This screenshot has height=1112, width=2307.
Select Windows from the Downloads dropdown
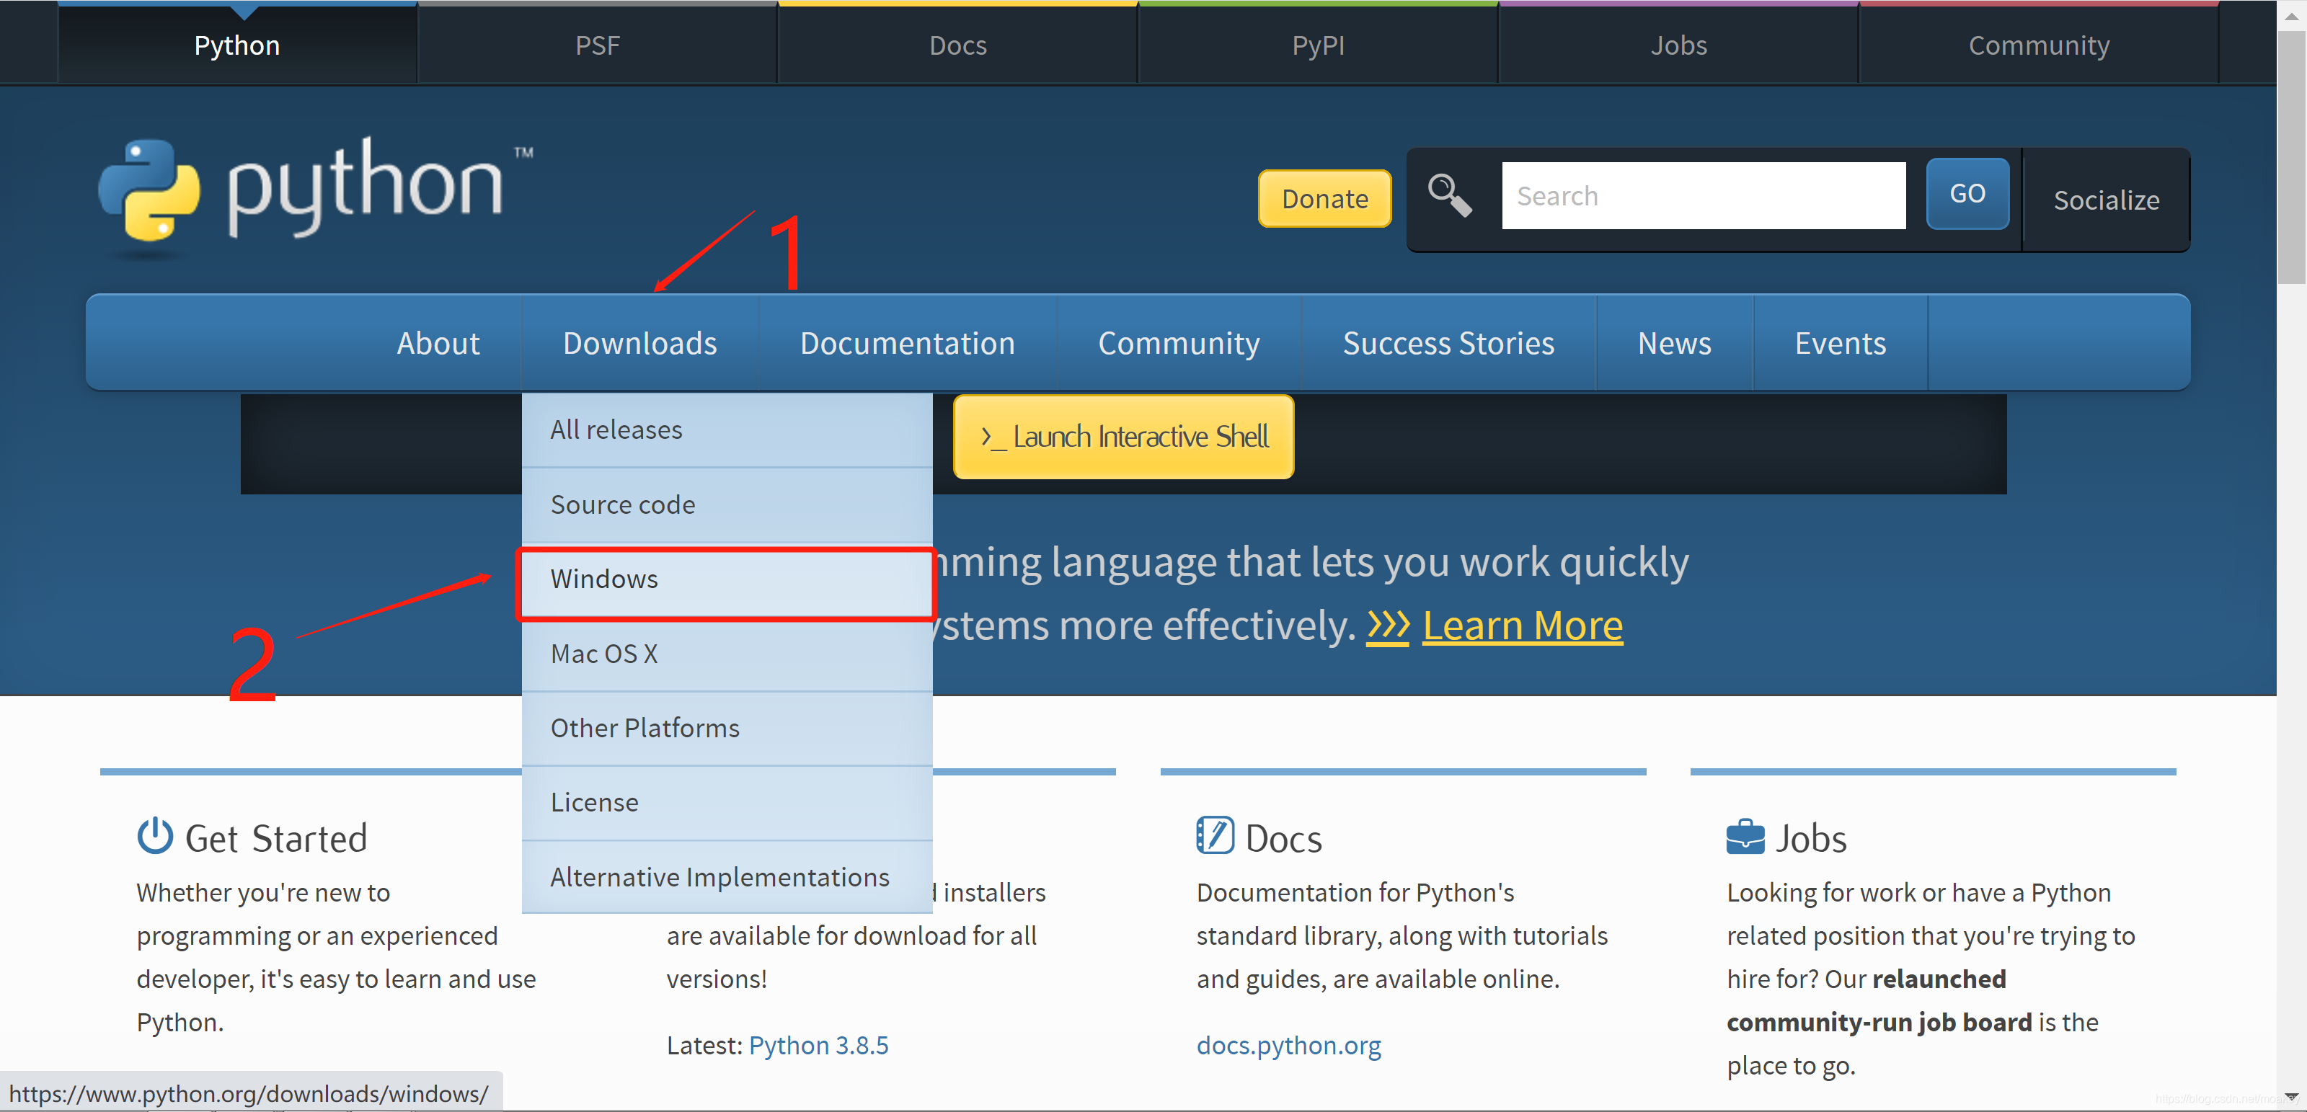coord(605,578)
